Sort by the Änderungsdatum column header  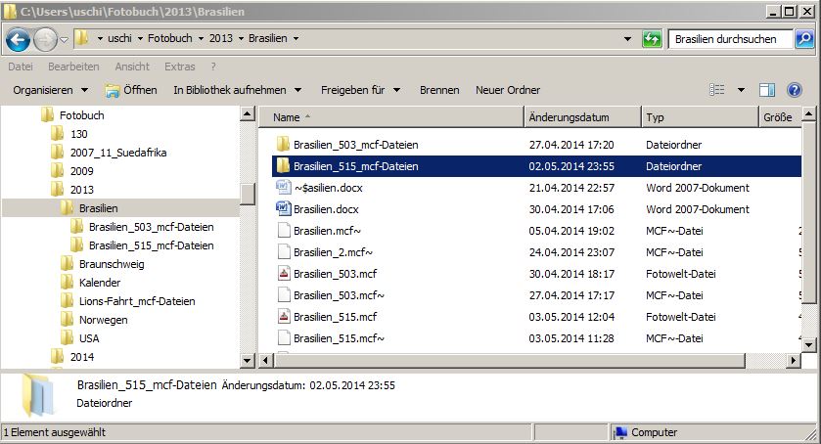[583, 117]
